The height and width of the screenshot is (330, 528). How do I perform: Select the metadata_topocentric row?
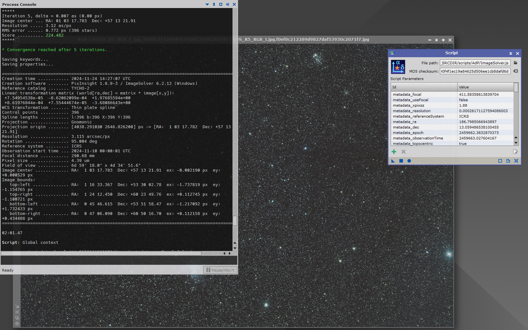pyautogui.click(x=452, y=144)
